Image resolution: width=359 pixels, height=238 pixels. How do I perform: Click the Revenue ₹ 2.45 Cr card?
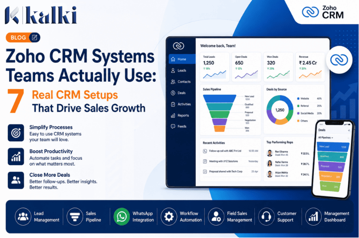pos(310,67)
